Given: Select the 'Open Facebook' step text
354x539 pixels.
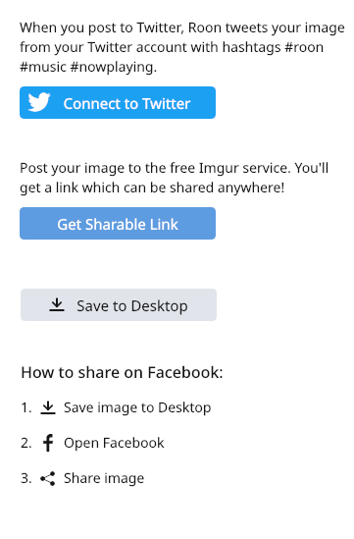Looking at the screenshot, I should pyautogui.click(x=114, y=443).
